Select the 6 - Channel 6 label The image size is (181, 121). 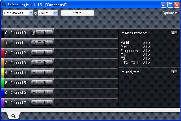point(16,93)
